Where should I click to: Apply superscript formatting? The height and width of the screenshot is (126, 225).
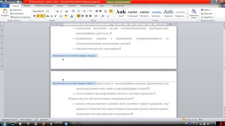[x=56, y=16]
